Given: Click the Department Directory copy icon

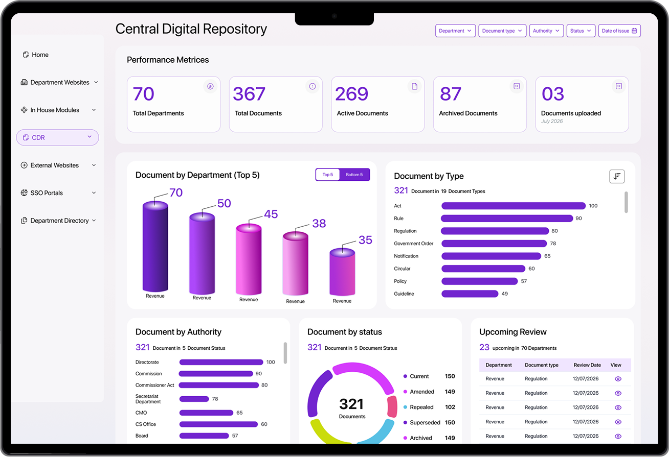Looking at the screenshot, I should click(x=24, y=221).
